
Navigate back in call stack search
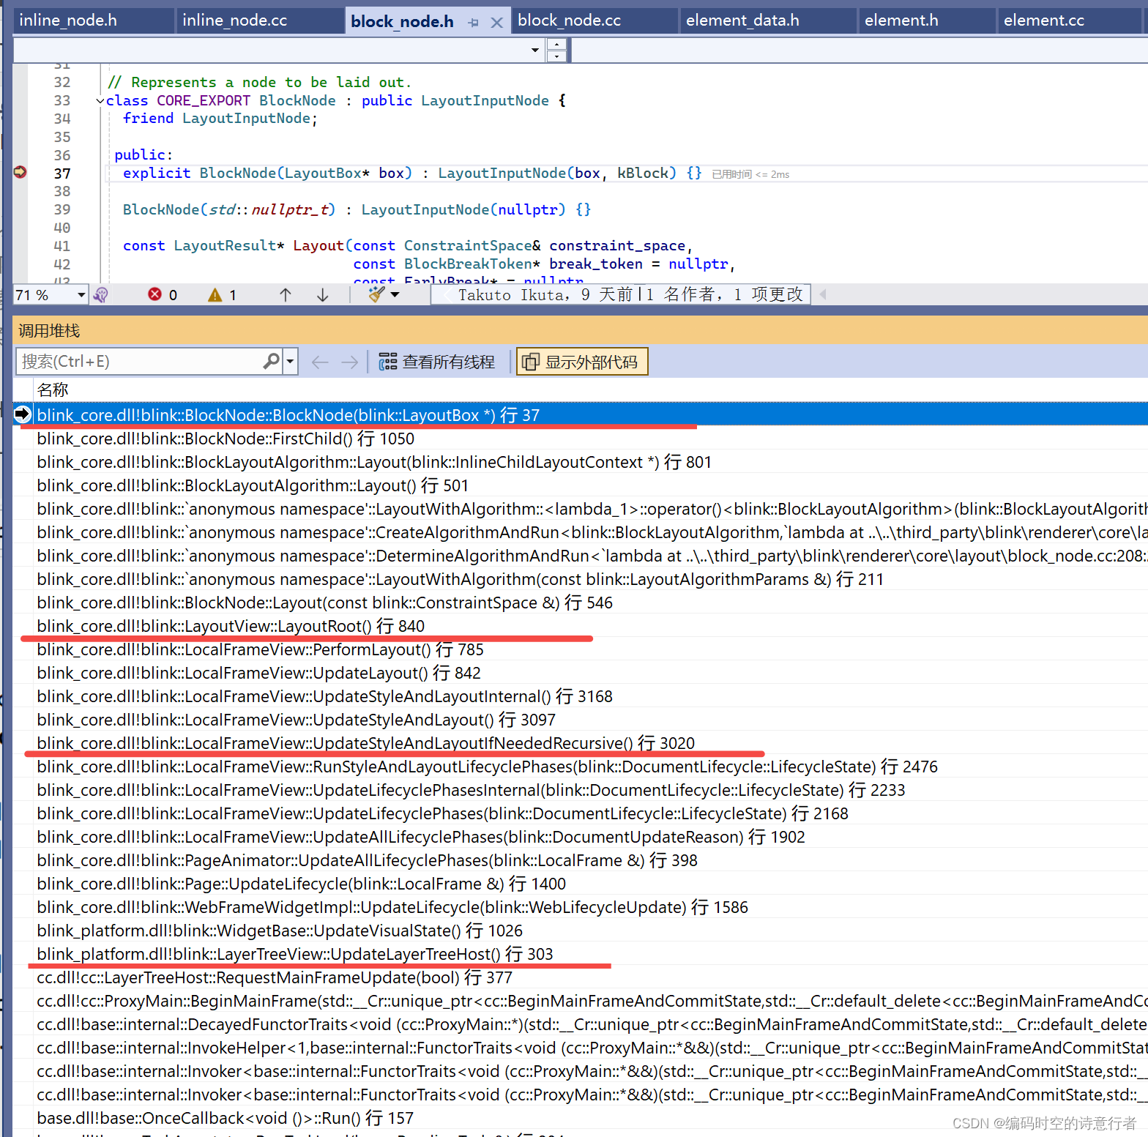tap(320, 362)
